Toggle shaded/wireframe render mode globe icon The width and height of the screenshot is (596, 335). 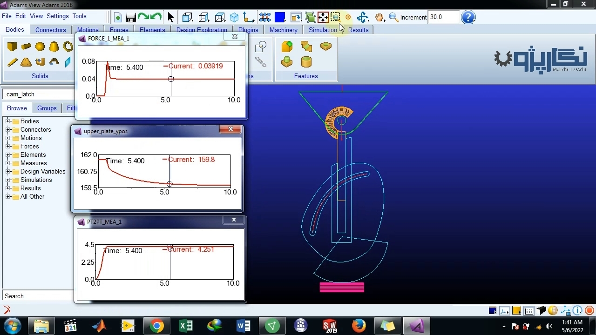click(x=553, y=310)
